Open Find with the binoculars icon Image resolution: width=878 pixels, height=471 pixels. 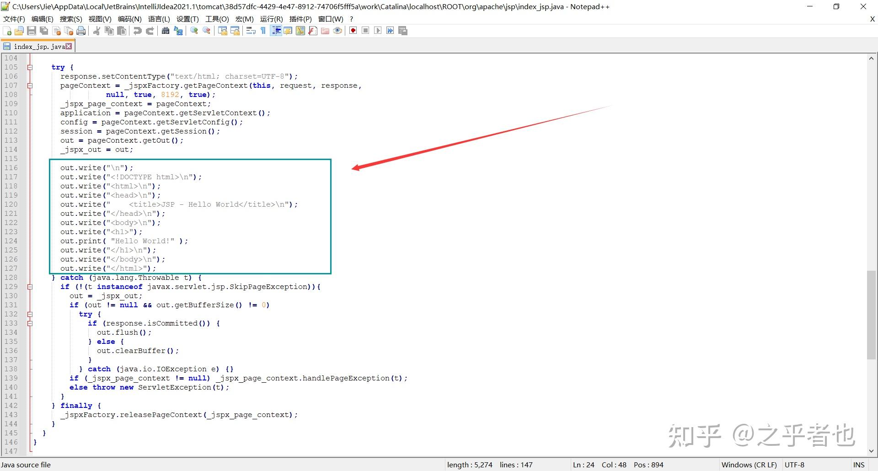(166, 31)
